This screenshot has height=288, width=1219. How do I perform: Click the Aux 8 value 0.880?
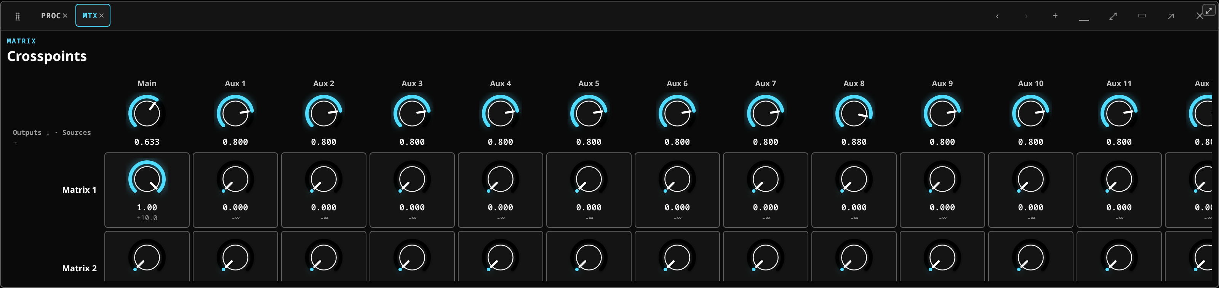pyautogui.click(x=854, y=142)
